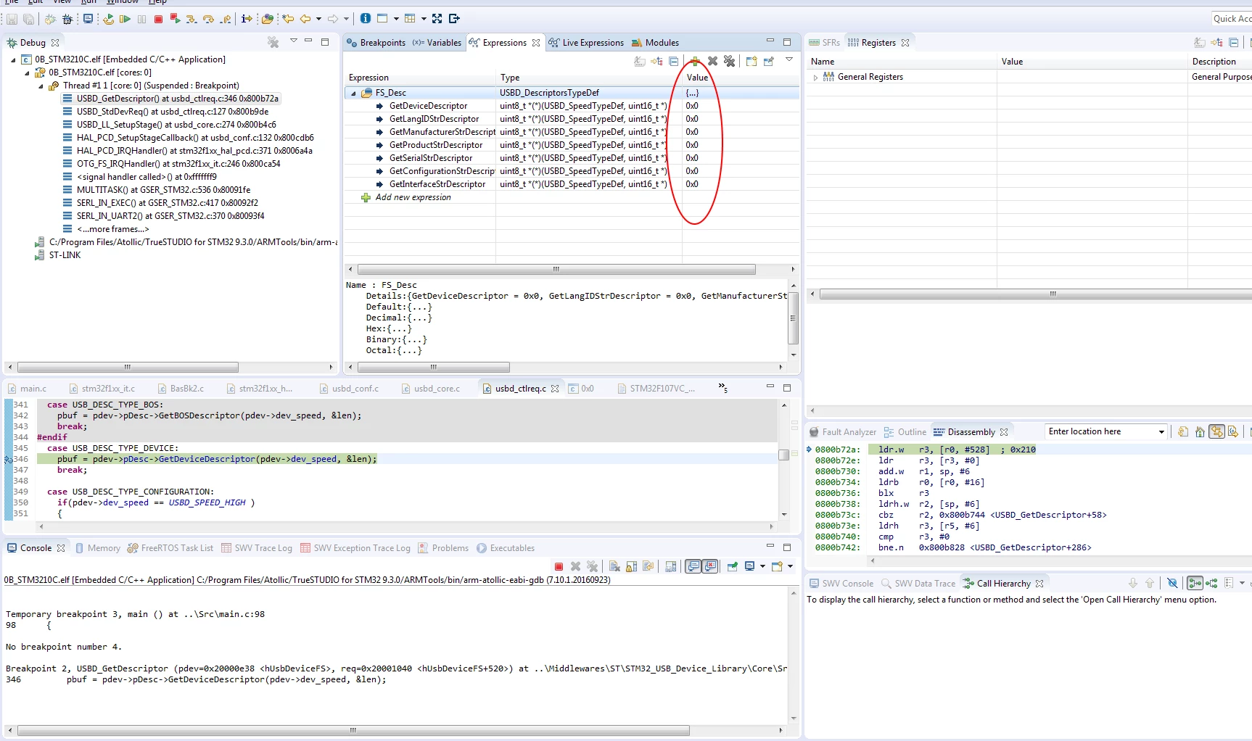Click the Step Over debug icon
The height and width of the screenshot is (741, 1252).
209,19
